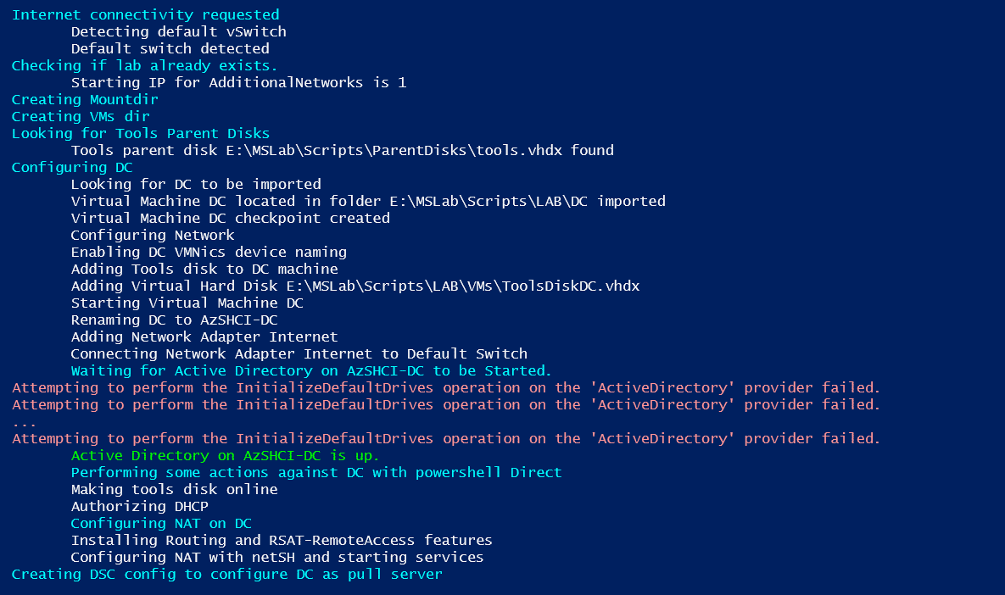The image size is (1005, 595).
Task: Click the tools.vhdx found path line
Action: click(343, 151)
